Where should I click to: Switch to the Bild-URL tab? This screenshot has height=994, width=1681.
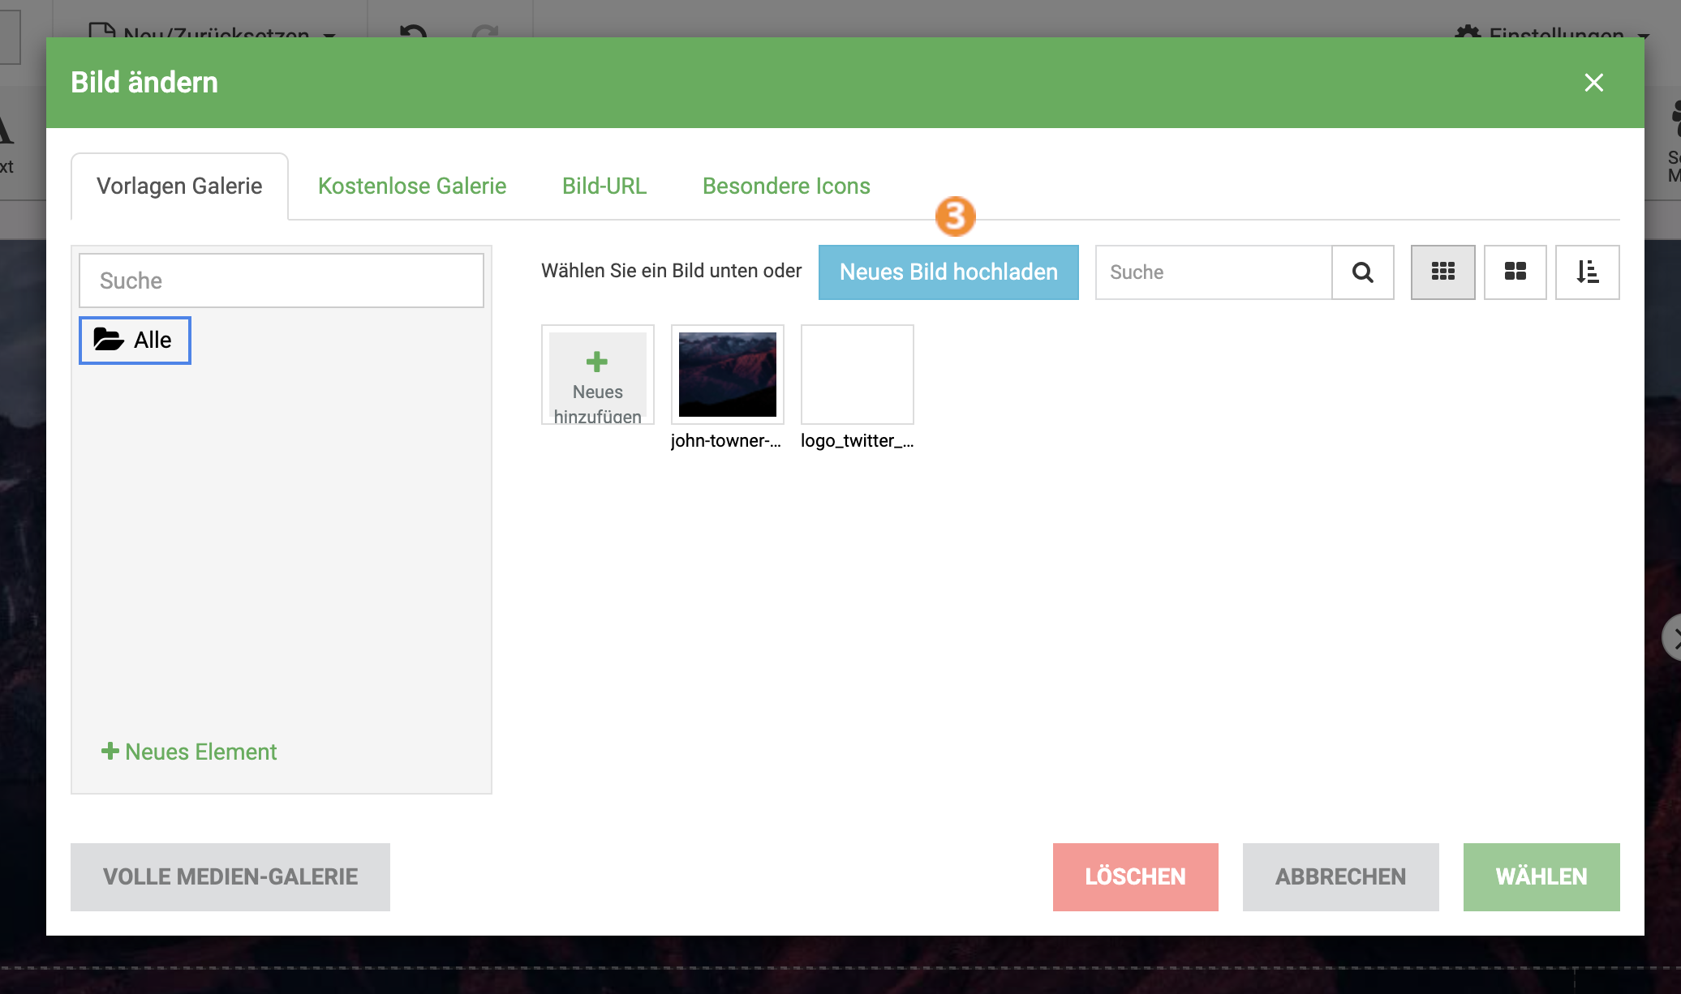pyautogui.click(x=604, y=186)
